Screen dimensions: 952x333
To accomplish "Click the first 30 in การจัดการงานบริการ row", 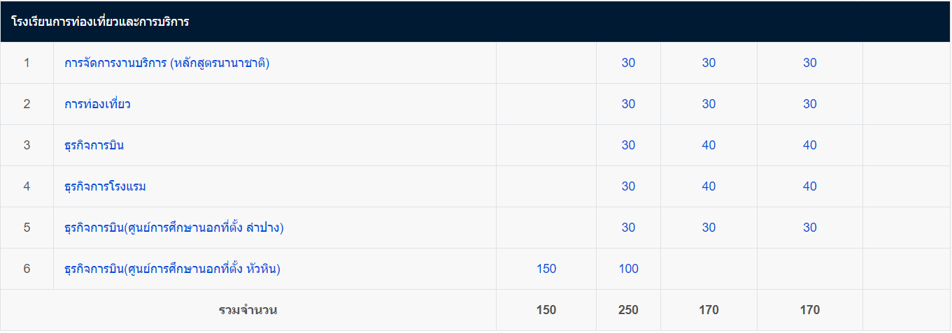I will click(628, 63).
